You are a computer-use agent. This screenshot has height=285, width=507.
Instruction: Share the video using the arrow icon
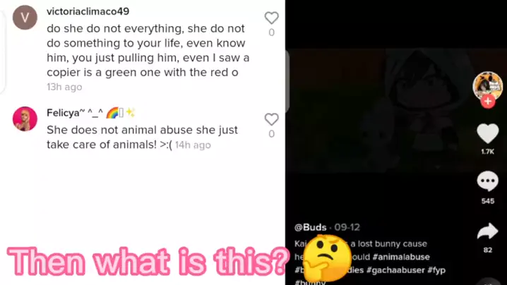[488, 231]
